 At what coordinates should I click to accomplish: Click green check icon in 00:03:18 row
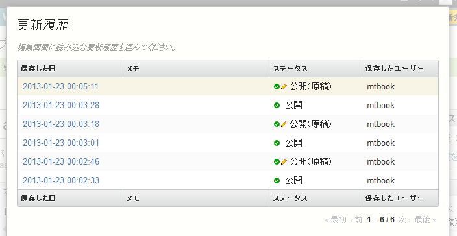coord(277,124)
